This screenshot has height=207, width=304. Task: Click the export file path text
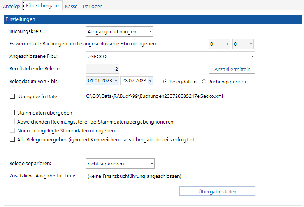[x=155, y=96]
